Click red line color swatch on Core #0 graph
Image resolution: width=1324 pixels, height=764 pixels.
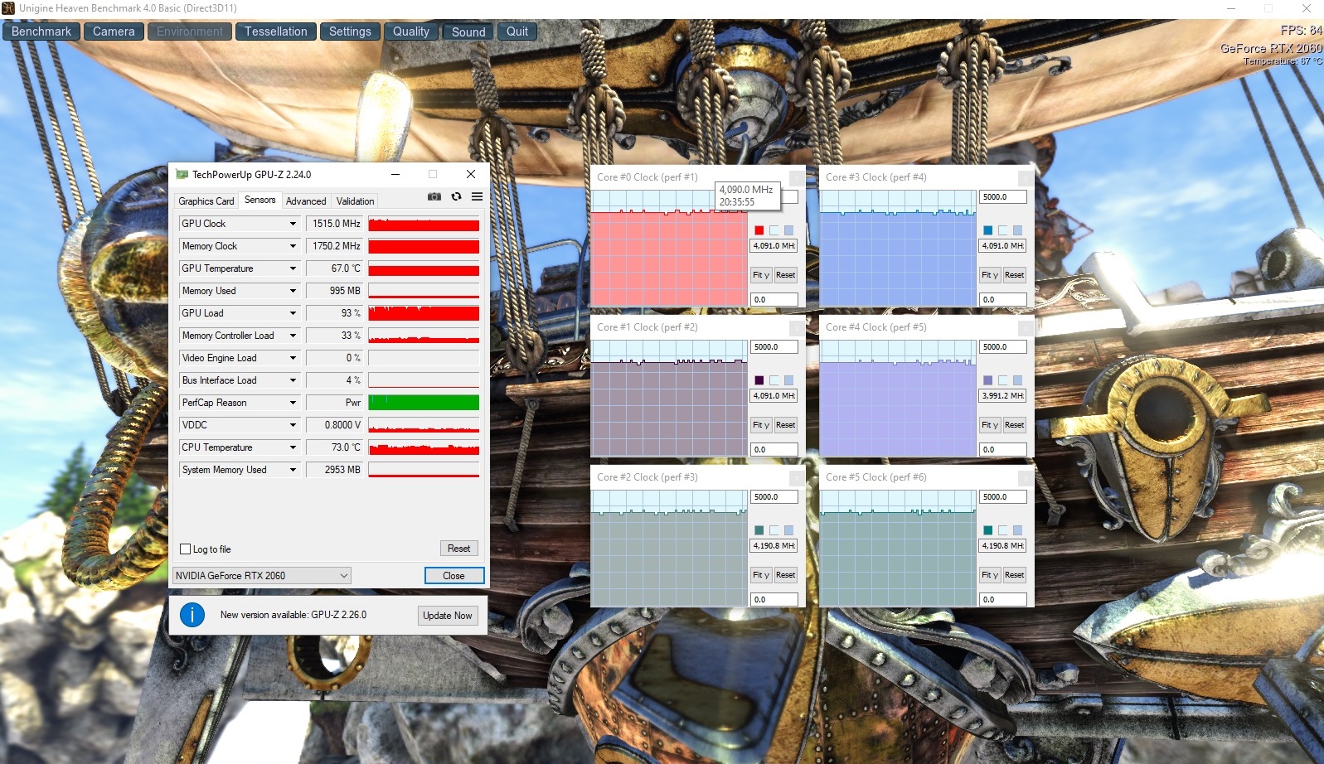click(759, 230)
